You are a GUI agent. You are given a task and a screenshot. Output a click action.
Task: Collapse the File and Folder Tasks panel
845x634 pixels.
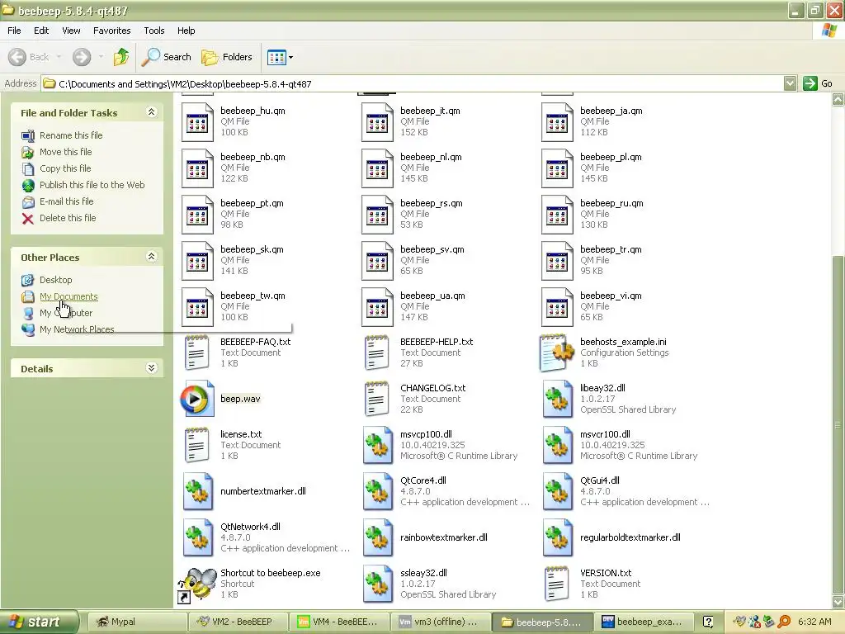pyautogui.click(x=152, y=112)
